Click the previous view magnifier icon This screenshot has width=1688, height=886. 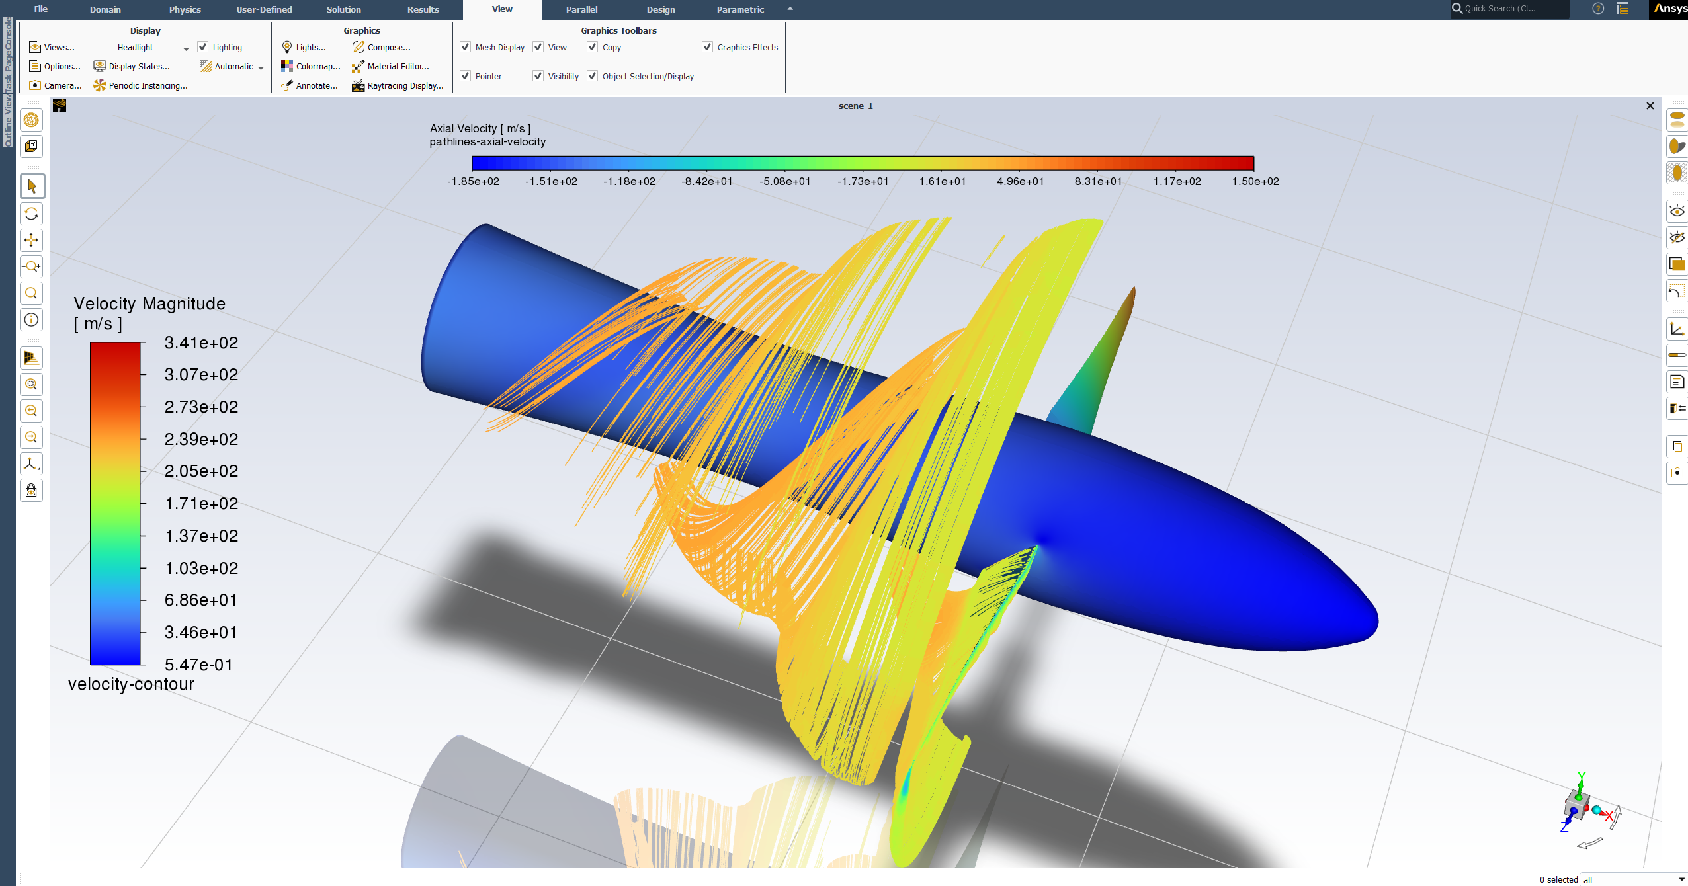point(31,411)
